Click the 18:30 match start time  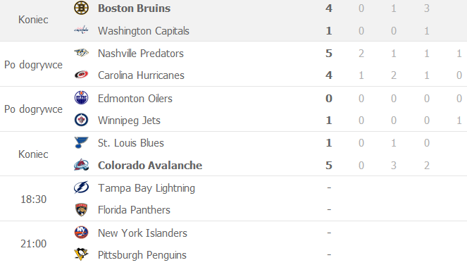click(33, 199)
